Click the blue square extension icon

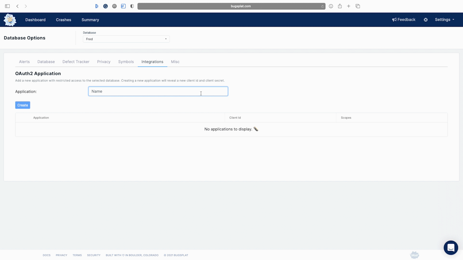click(x=123, y=6)
